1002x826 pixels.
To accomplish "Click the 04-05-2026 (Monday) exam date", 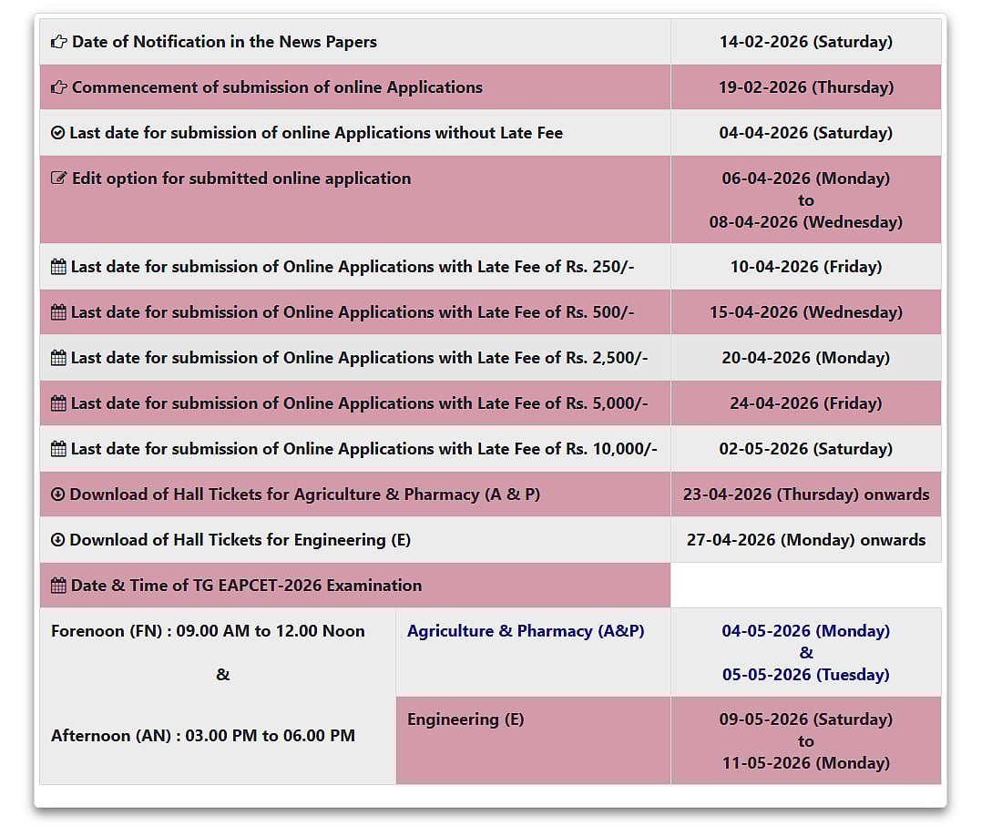I will [805, 631].
